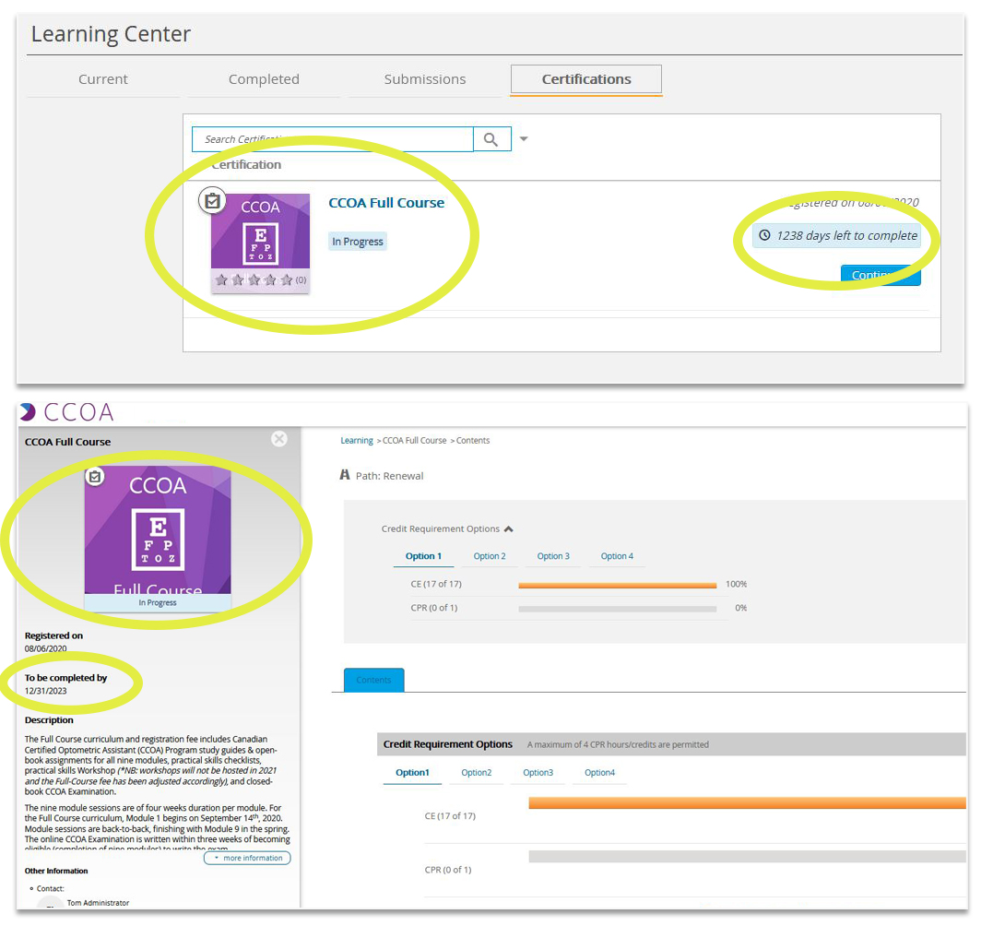Select Option 1 in upper credit options
The image size is (993, 938).
point(424,556)
